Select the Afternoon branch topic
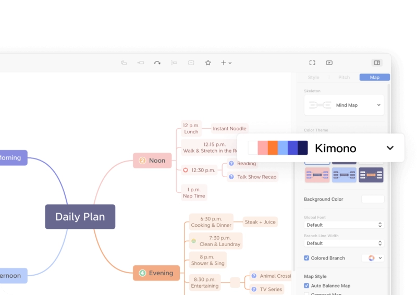The width and height of the screenshot is (417, 295). click(13, 276)
